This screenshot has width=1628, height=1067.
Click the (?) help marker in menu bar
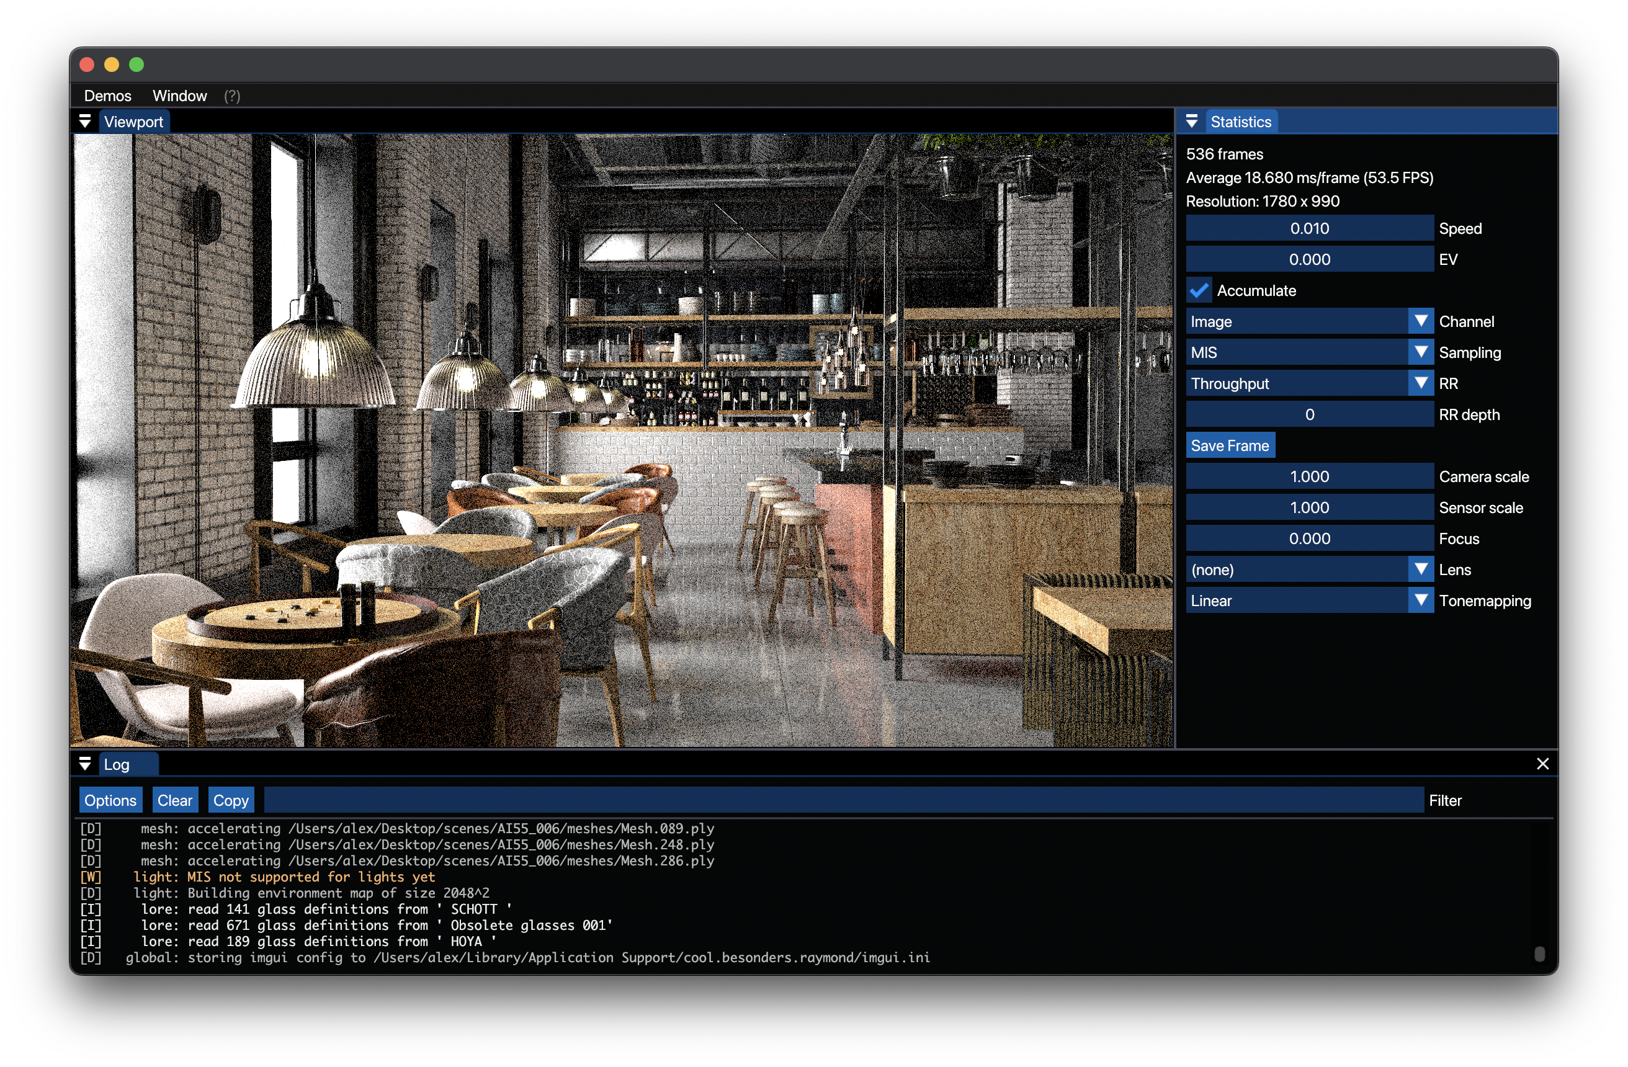coord(232,96)
